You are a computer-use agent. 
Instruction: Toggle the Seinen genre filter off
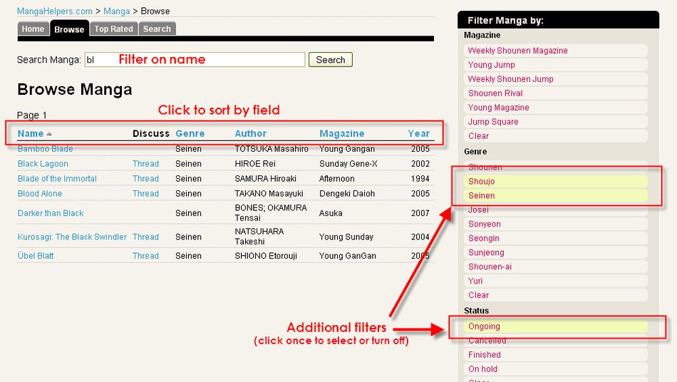coord(556,195)
